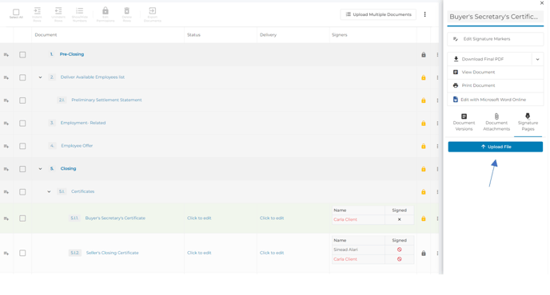550x295 pixels.
Task: Click the Delete Rows trash icon
Action: coord(126,11)
